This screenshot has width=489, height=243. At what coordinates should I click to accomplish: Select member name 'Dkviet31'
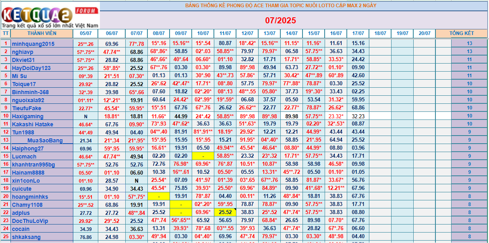point(24,60)
